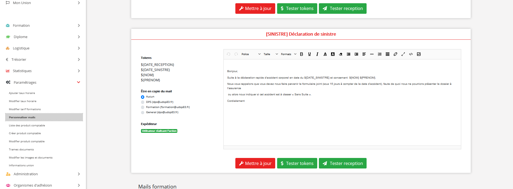Viewport: 513px width, 189px height.
Task: Expand the editor to fullscreen
Action: (403, 54)
